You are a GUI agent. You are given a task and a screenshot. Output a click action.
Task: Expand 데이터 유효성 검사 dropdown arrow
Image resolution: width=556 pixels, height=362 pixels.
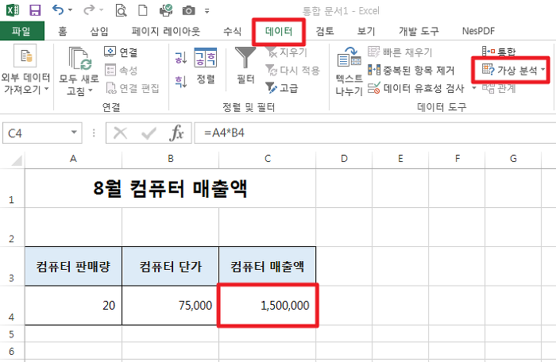473,88
